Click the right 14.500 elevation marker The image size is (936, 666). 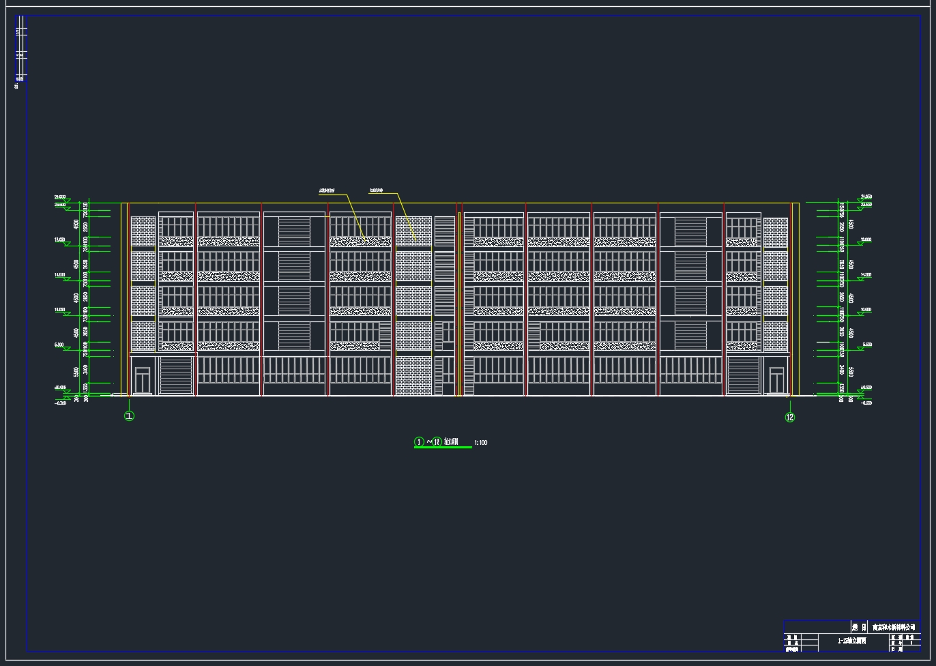866,275
